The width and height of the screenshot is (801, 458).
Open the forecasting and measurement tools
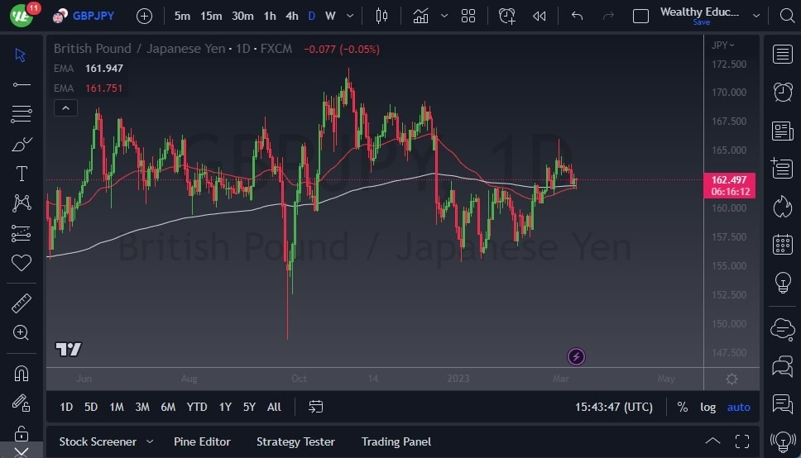pos(21,233)
